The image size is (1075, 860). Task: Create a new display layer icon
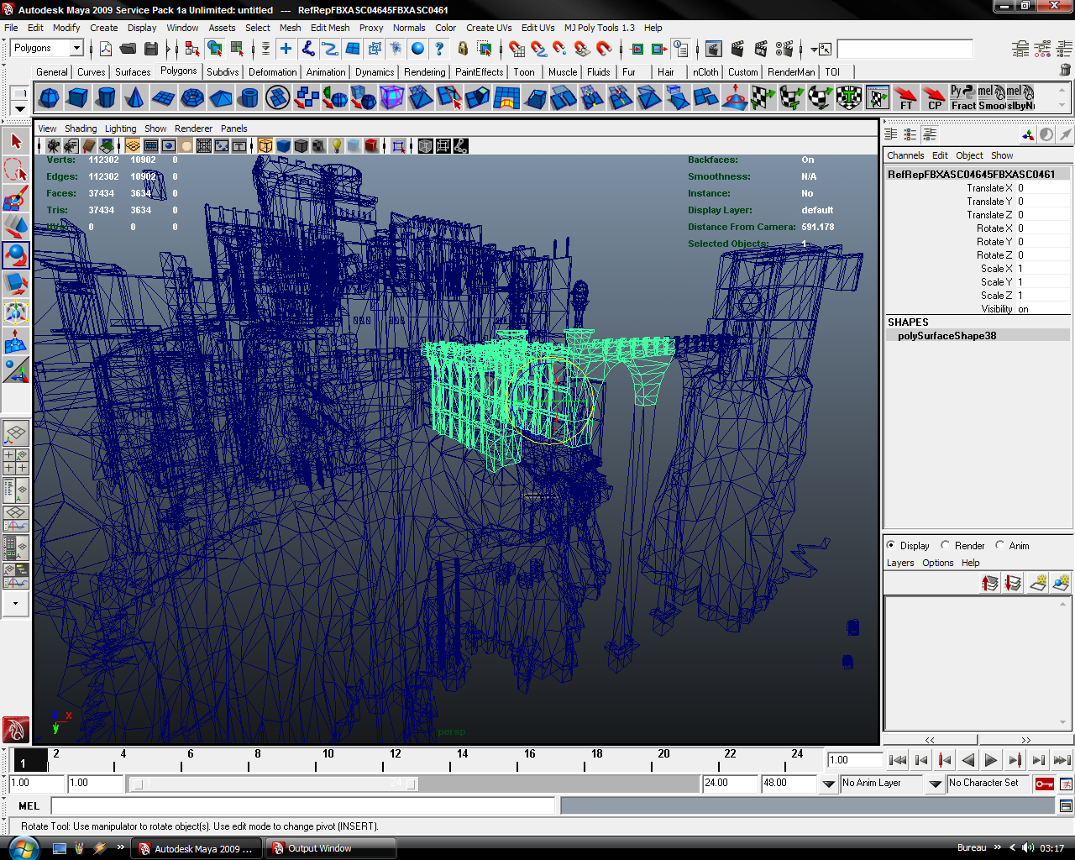[1038, 582]
